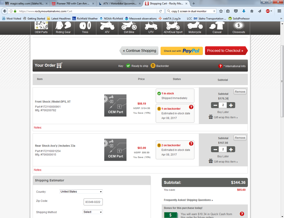284x218 pixels.
Task: Save page to Pocket icon
Action: coord(236,11)
